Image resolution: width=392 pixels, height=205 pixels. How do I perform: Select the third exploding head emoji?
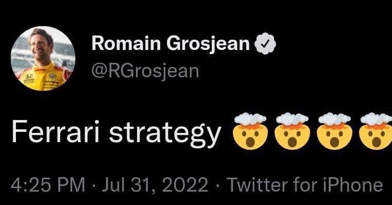coord(334,131)
